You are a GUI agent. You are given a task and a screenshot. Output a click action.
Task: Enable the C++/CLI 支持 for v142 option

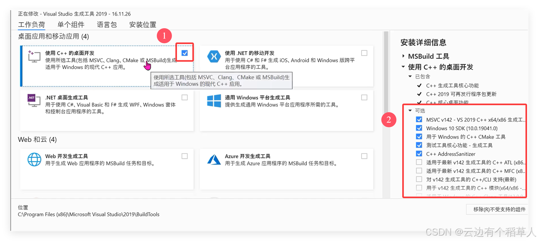coord(419,179)
